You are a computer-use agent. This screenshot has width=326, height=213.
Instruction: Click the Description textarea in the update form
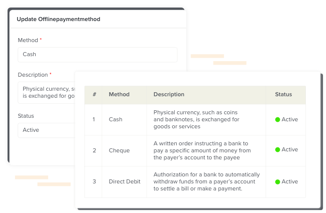(46, 93)
